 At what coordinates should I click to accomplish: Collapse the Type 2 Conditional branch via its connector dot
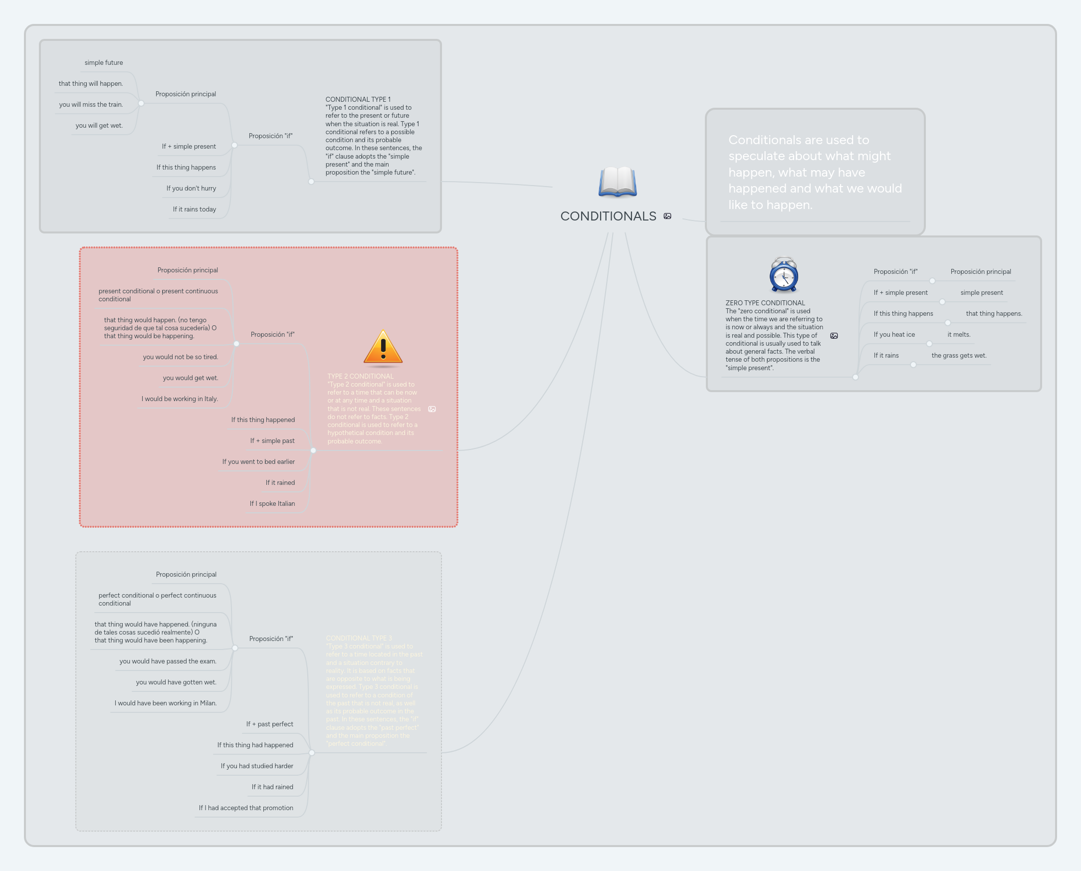(x=313, y=450)
